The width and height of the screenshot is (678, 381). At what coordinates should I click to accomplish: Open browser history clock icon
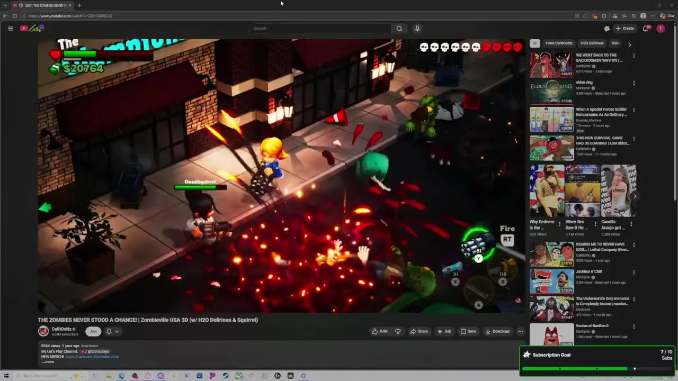(634, 16)
